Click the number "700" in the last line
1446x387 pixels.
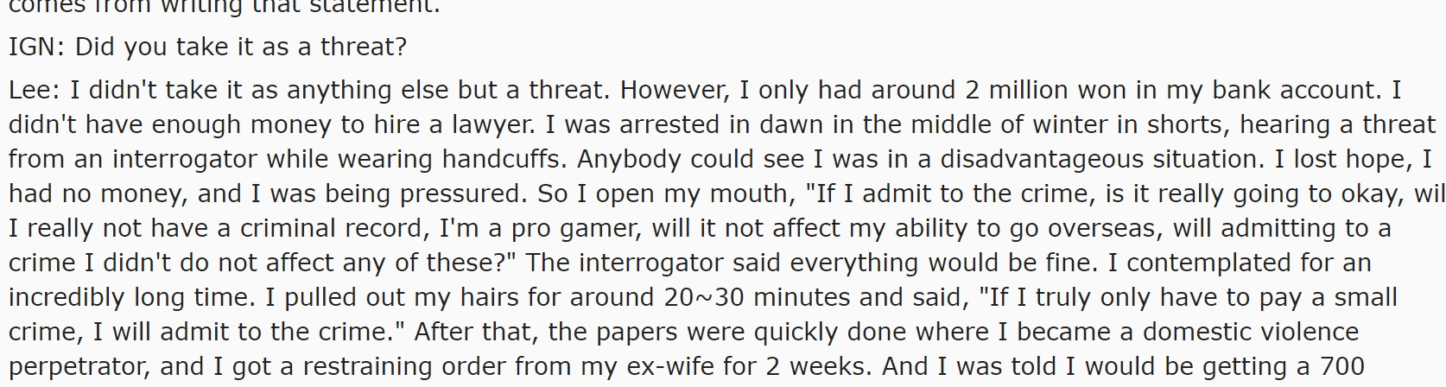coord(1342,366)
